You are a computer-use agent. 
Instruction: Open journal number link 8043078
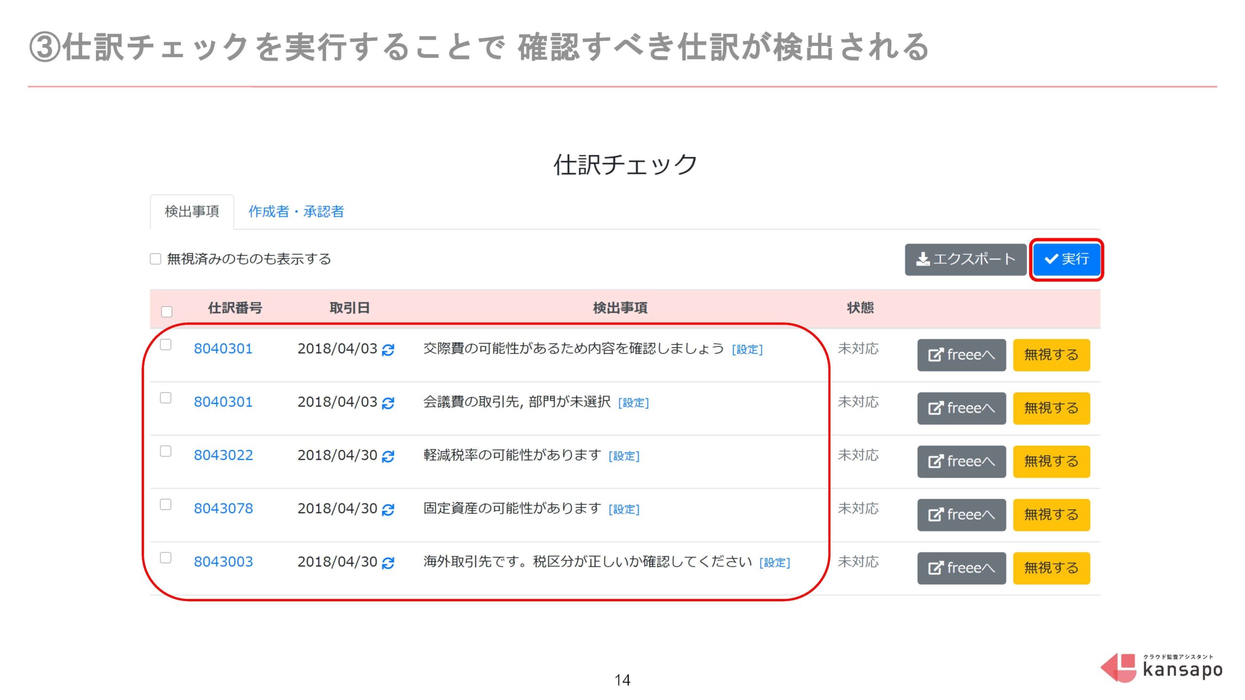(x=223, y=508)
